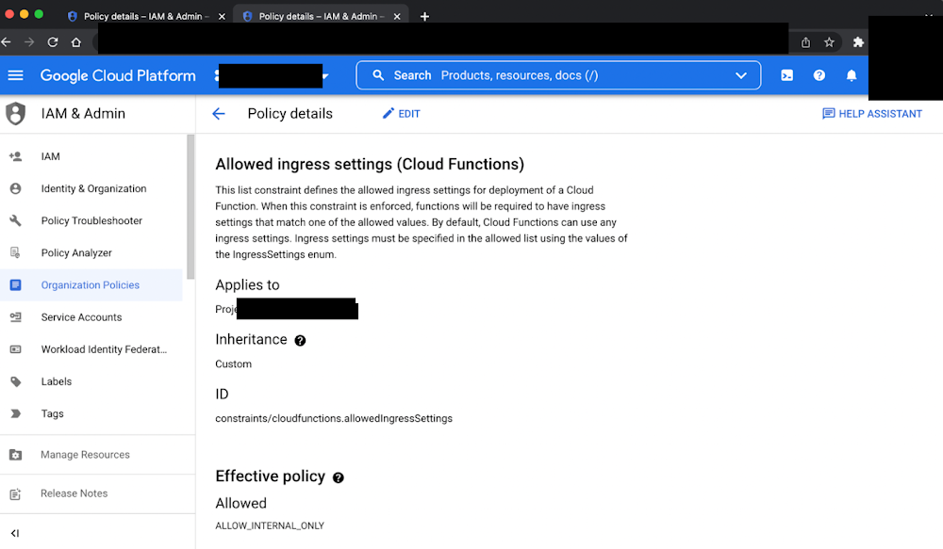Click the Service Accounts icon
The image size is (943, 549).
point(16,317)
